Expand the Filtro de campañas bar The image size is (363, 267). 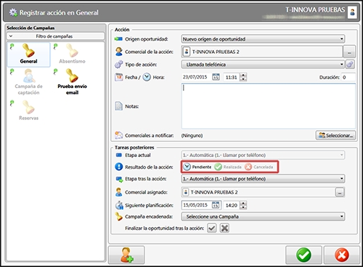click(55, 36)
